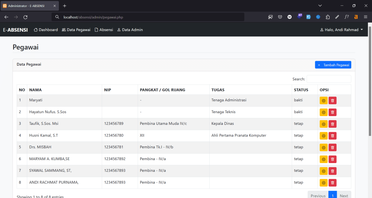Click edit gear icon for Taufik, S.Sos. Msi
The height and width of the screenshot is (198, 372).
coord(323,124)
